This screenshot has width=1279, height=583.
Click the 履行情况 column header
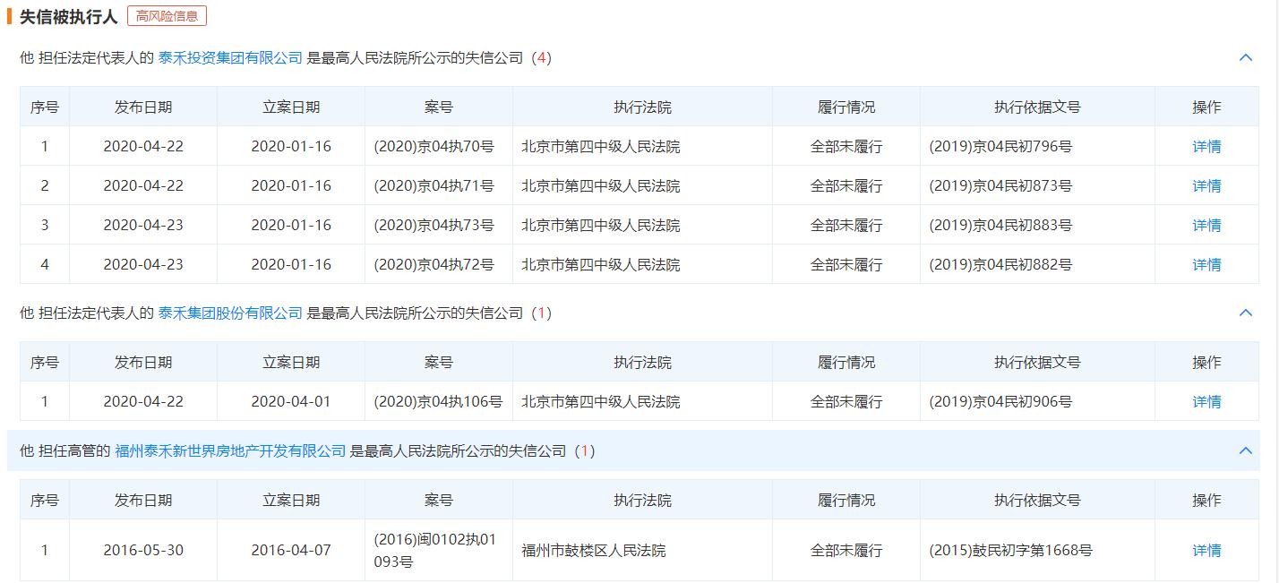tap(846, 106)
